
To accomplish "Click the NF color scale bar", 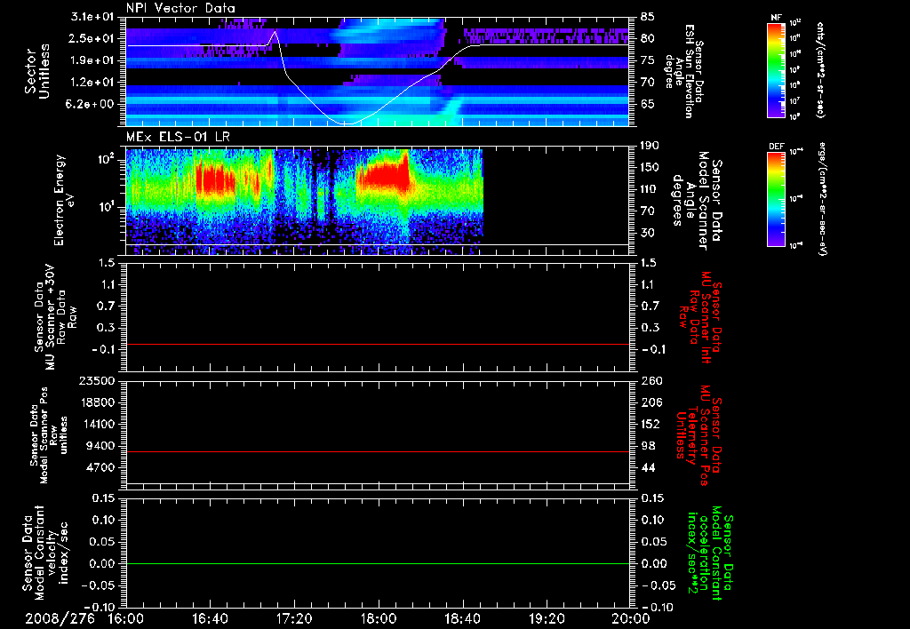I will coord(777,69).
